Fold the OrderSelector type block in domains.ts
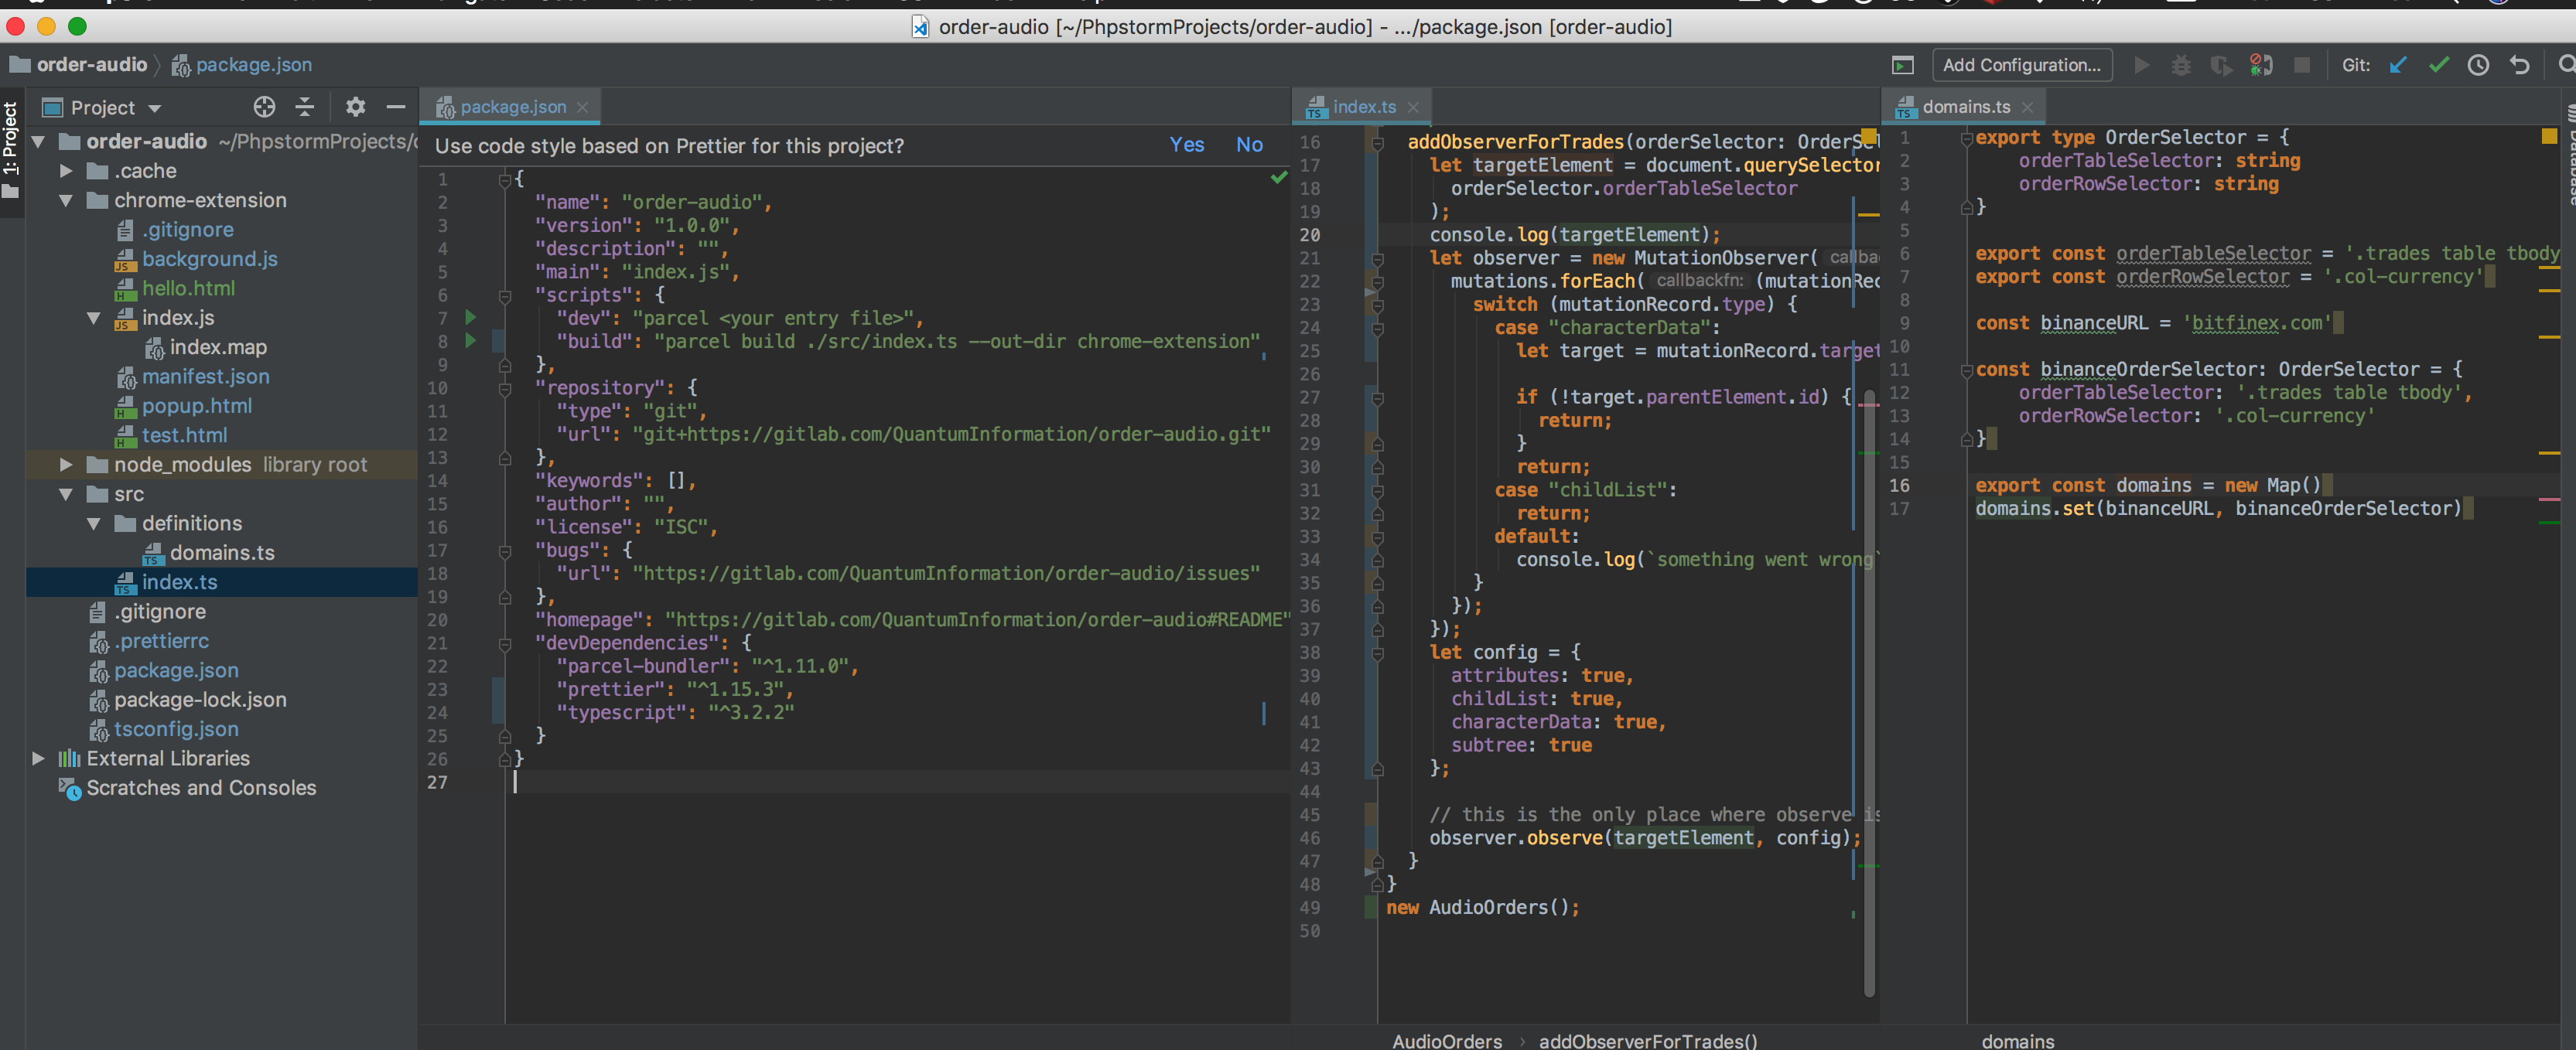 1966,138
